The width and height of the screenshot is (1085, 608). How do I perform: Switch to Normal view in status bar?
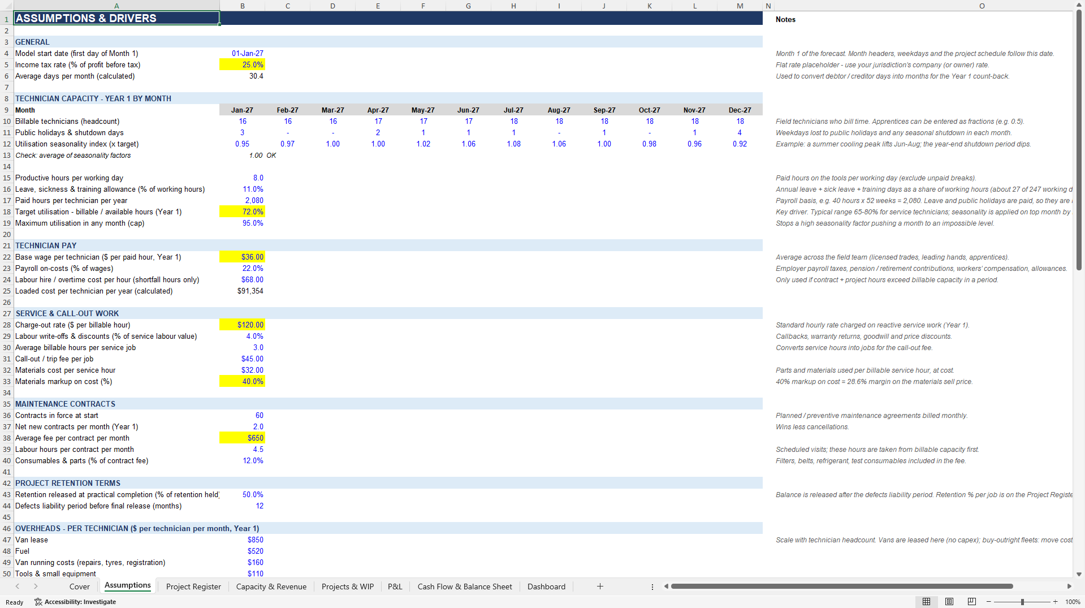[x=926, y=602]
